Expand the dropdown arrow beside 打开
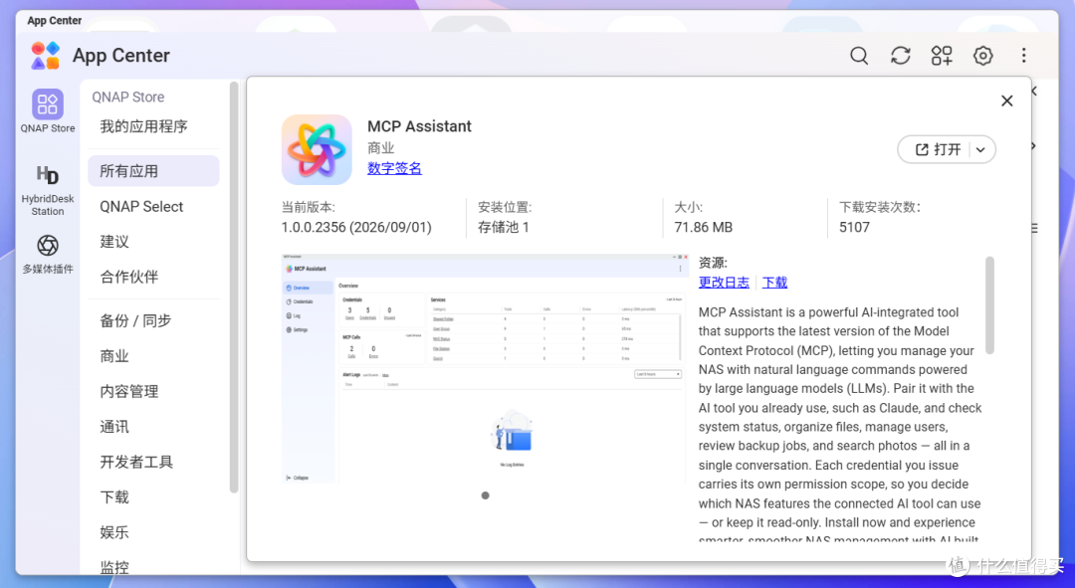The width and height of the screenshot is (1075, 588). [981, 149]
